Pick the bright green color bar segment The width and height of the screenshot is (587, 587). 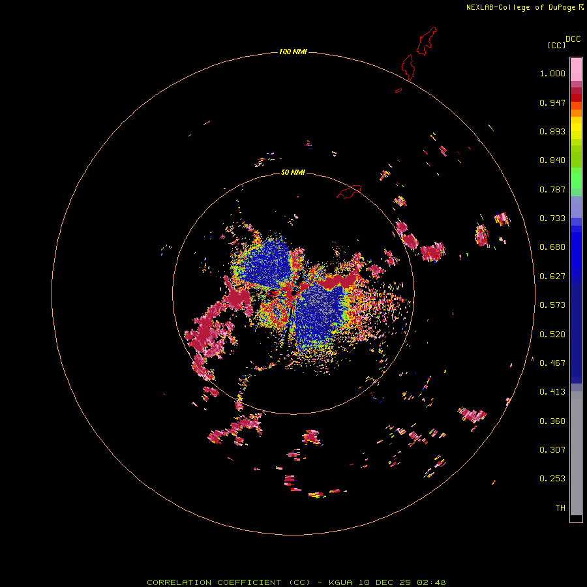coord(576,178)
